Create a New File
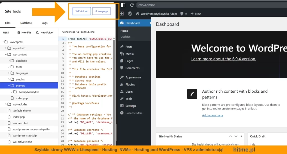 click(x=24, y=32)
